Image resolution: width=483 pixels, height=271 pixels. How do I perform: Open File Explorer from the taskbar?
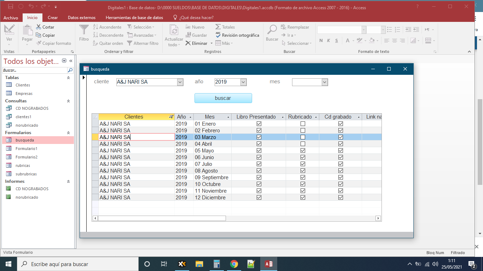pyautogui.click(x=199, y=264)
